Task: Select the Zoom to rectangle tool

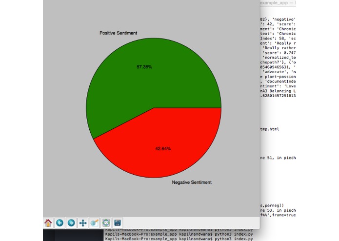Action: pyautogui.click(x=95, y=223)
